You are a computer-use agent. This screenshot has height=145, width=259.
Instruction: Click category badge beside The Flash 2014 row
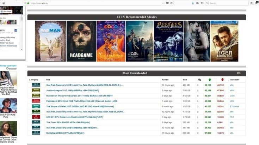pos(36,122)
